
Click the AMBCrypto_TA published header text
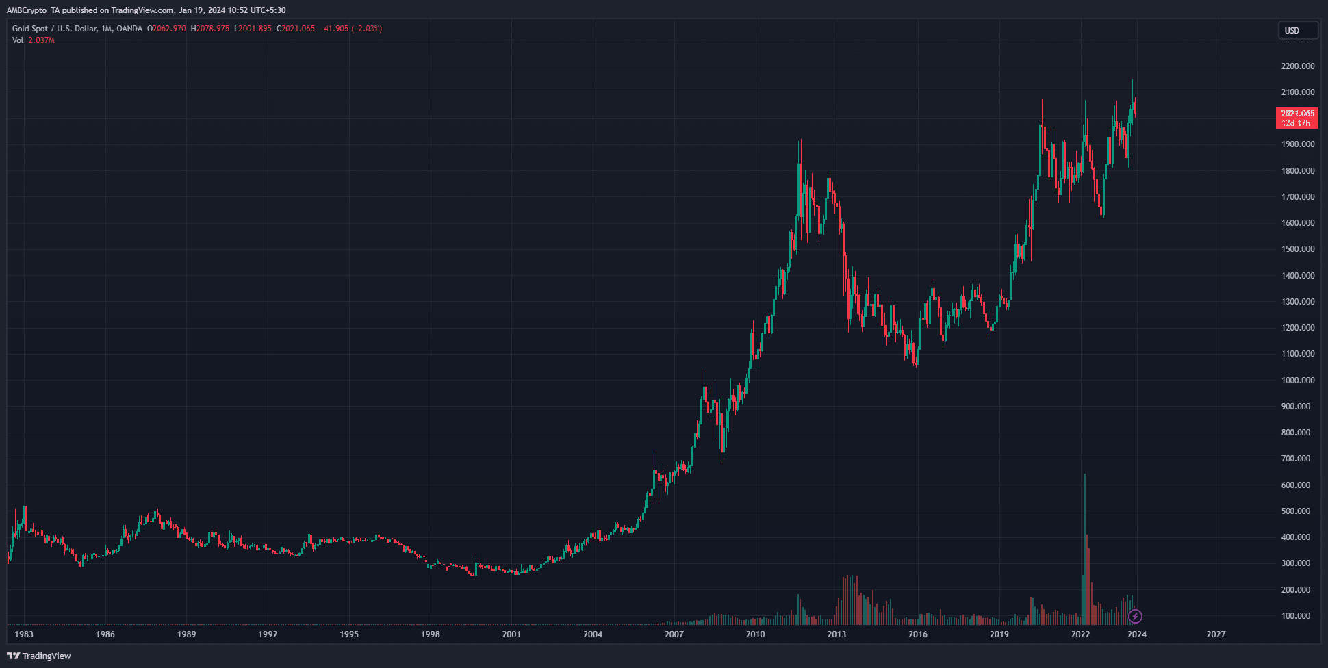(146, 10)
